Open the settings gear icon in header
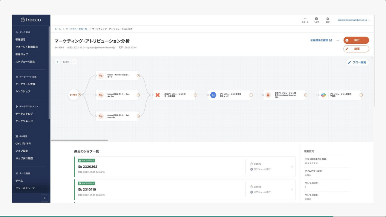Screen dimensions: 386x217 click(x=328, y=19)
